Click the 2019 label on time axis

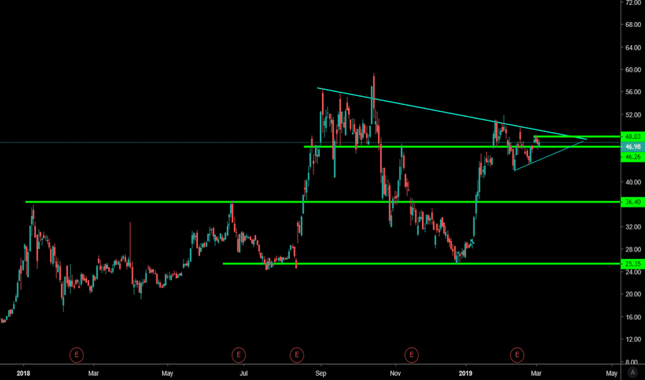(x=466, y=373)
